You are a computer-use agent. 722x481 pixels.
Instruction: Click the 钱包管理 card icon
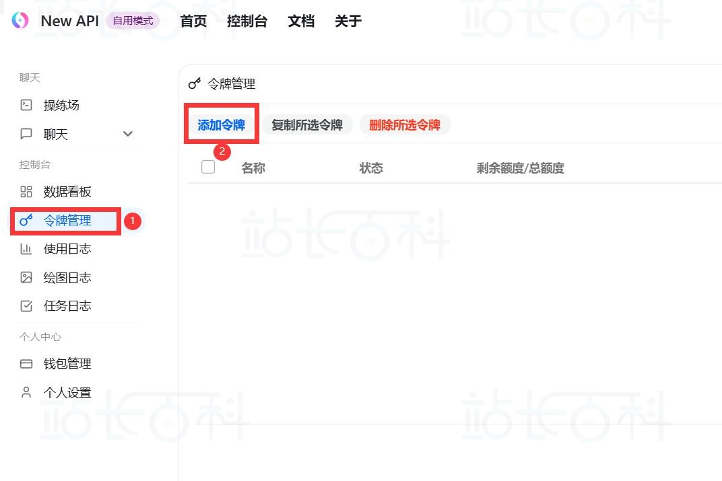[x=26, y=364]
